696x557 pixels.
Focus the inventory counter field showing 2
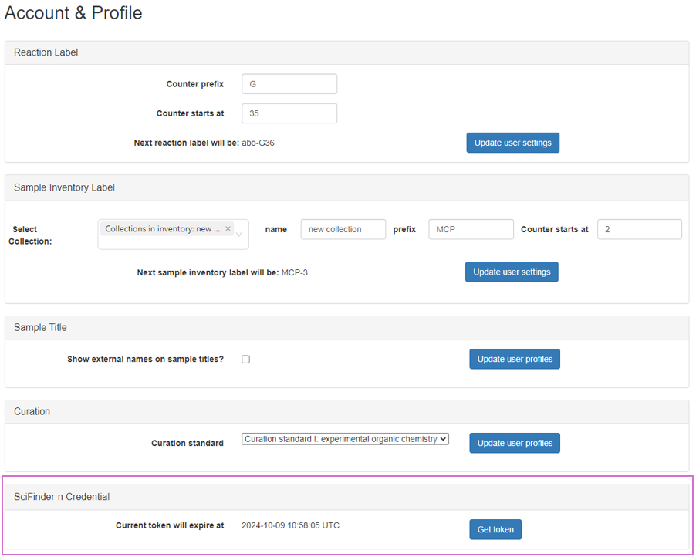(639, 229)
